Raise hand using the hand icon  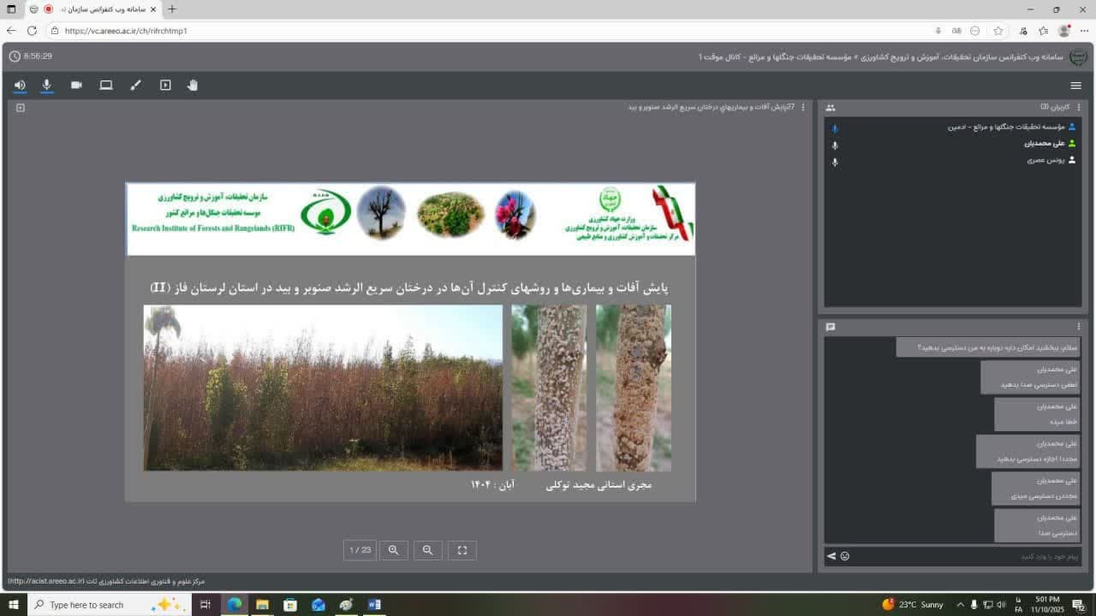pyautogui.click(x=193, y=86)
